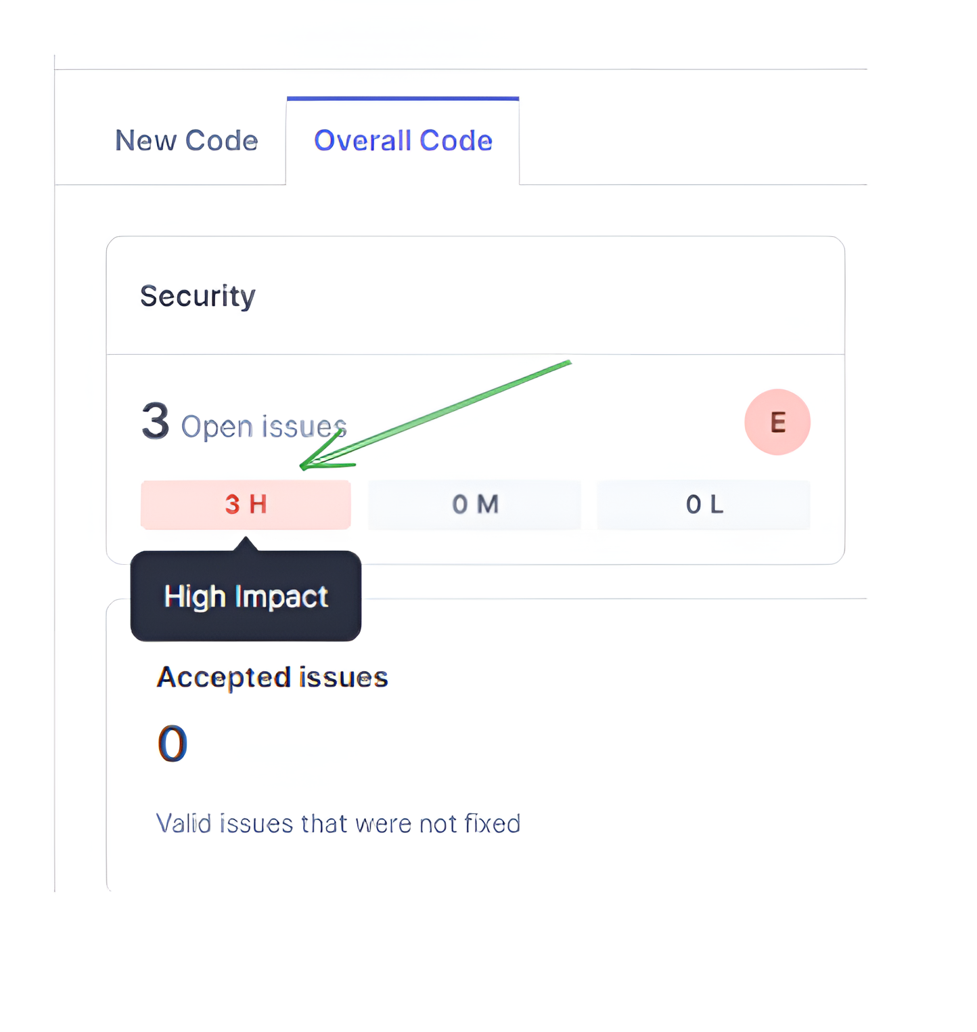Click the Accepted issues heading

coord(272,677)
